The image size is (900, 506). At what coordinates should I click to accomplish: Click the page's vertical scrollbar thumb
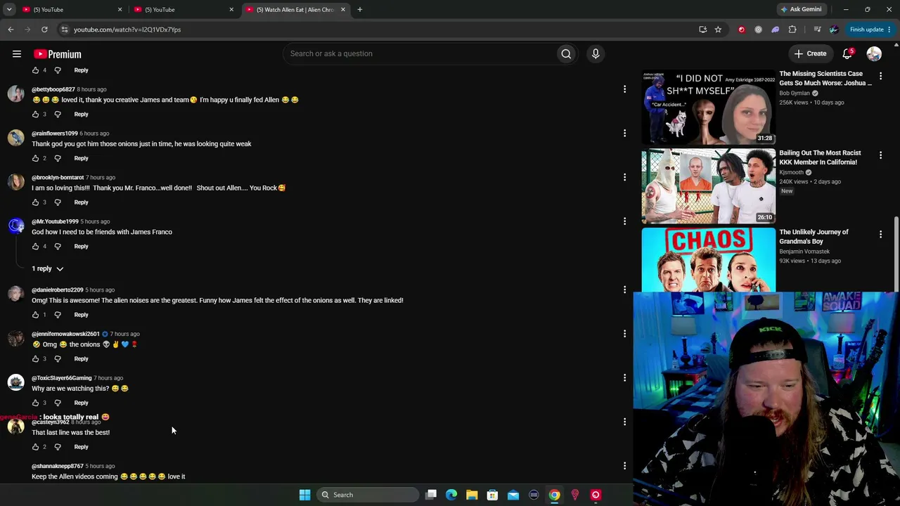pos(896,253)
